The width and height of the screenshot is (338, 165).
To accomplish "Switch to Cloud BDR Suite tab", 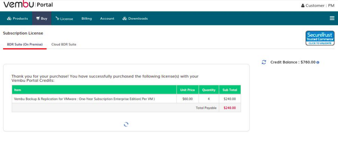I will [x=64, y=44].
